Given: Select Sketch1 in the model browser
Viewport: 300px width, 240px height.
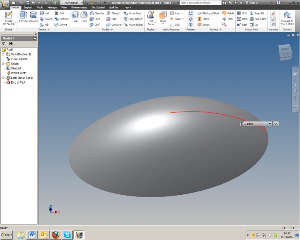Looking at the screenshot, I should point(16,68).
